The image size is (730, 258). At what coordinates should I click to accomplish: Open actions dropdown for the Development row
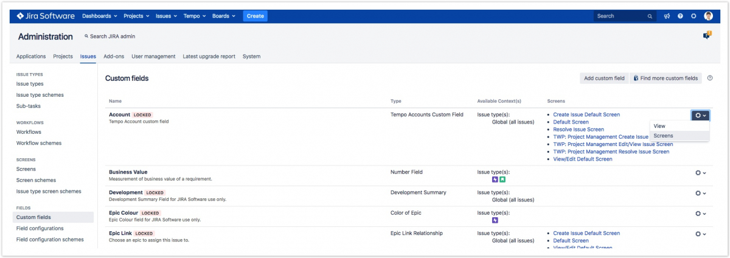pyautogui.click(x=700, y=193)
